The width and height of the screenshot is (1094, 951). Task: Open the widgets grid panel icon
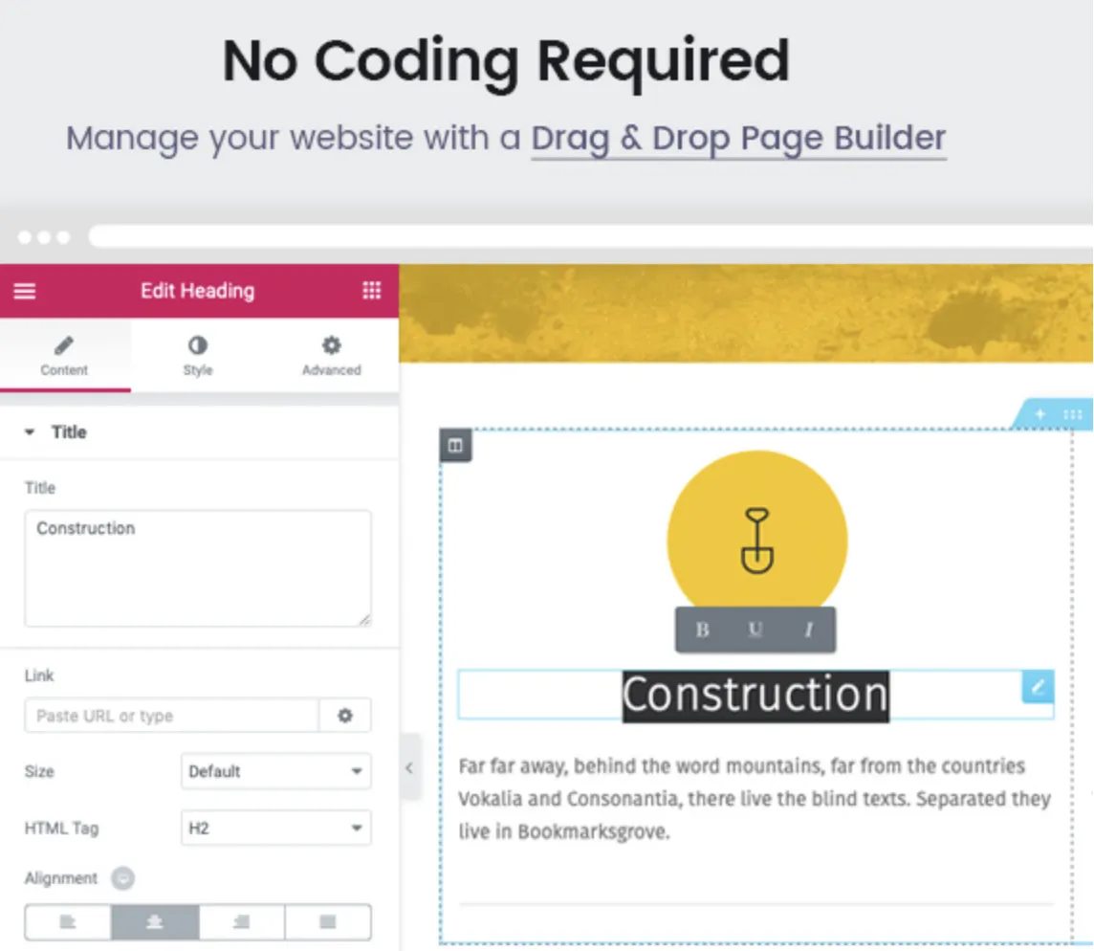coord(372,291)
